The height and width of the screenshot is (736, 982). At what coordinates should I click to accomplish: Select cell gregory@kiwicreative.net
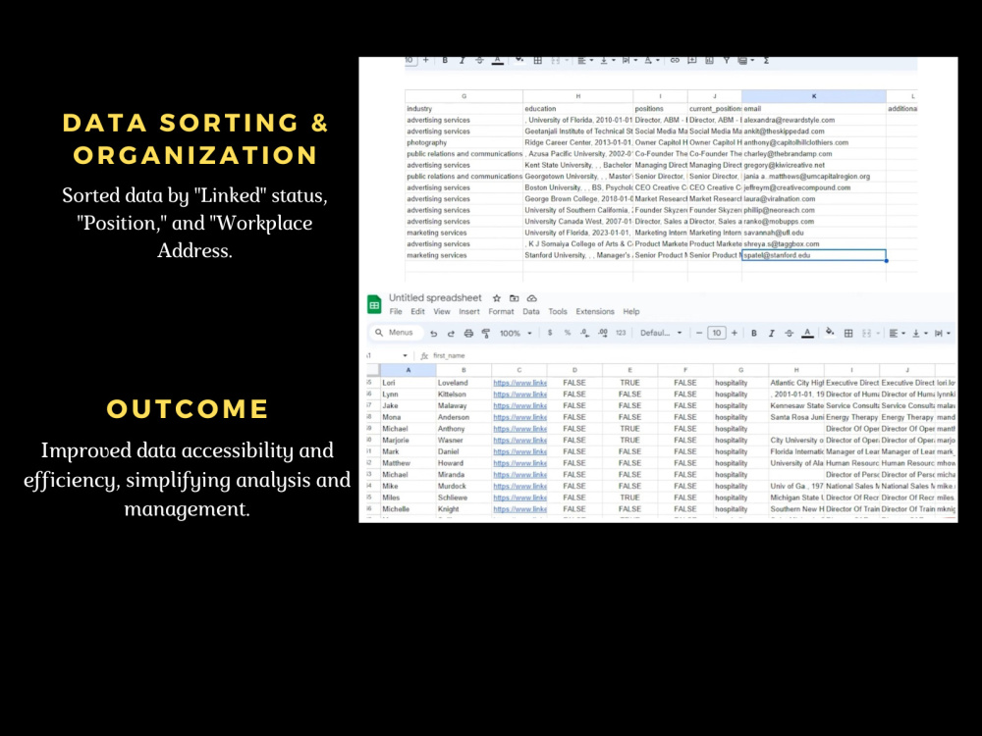click(813, 165)
